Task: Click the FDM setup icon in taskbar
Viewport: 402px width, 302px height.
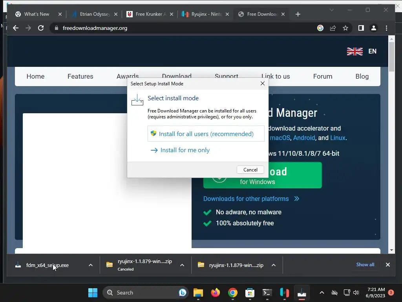Action: click(x=302, y=293)
